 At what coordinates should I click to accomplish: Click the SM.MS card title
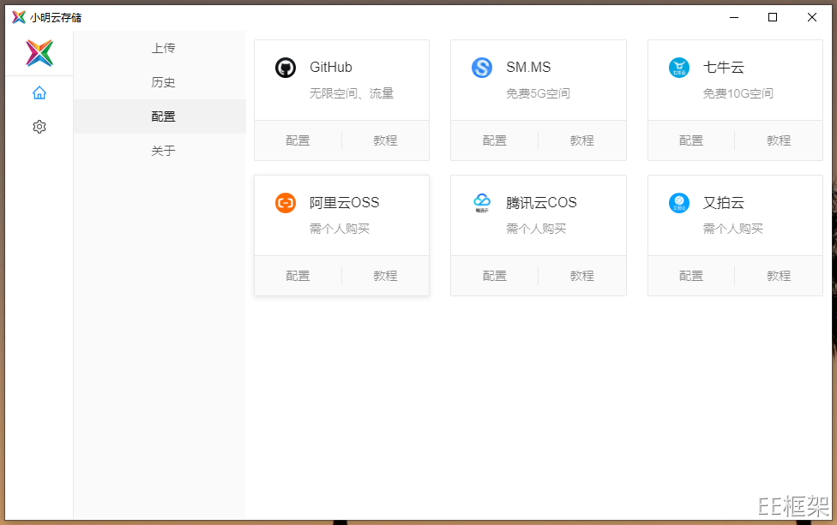click(x=528, y=67)
